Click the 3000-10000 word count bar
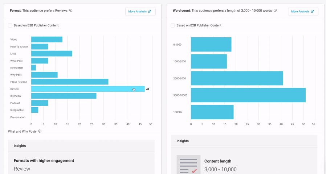This screenshot has width=326, height=174. (x=248, y=95)
